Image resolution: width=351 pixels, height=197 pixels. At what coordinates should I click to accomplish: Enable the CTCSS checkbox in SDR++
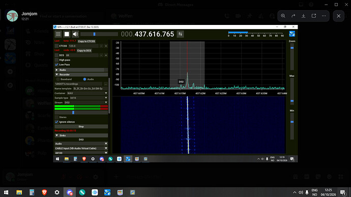click(x=56, y=46)
